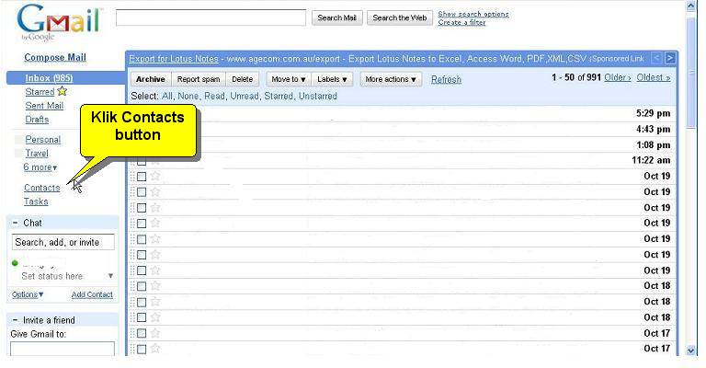Check the last Oct 17 email checkbox
This screenshot has height=368, width=706.
click(x=142, y=349)
